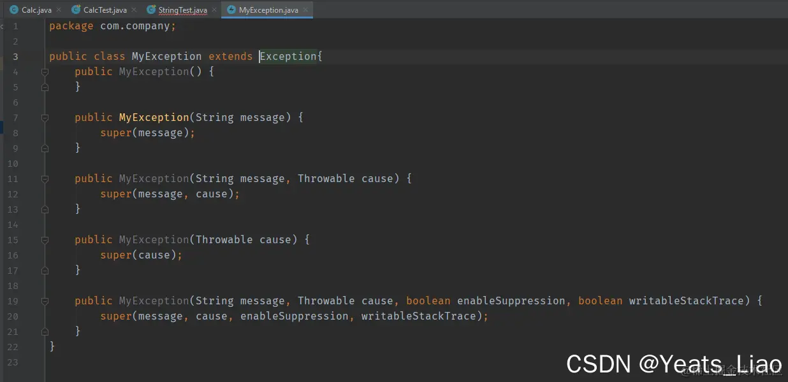This screenshot has width=788, height=382.
Task: Click the fold end marker at line 9
Action: click(x=45, y=148)
